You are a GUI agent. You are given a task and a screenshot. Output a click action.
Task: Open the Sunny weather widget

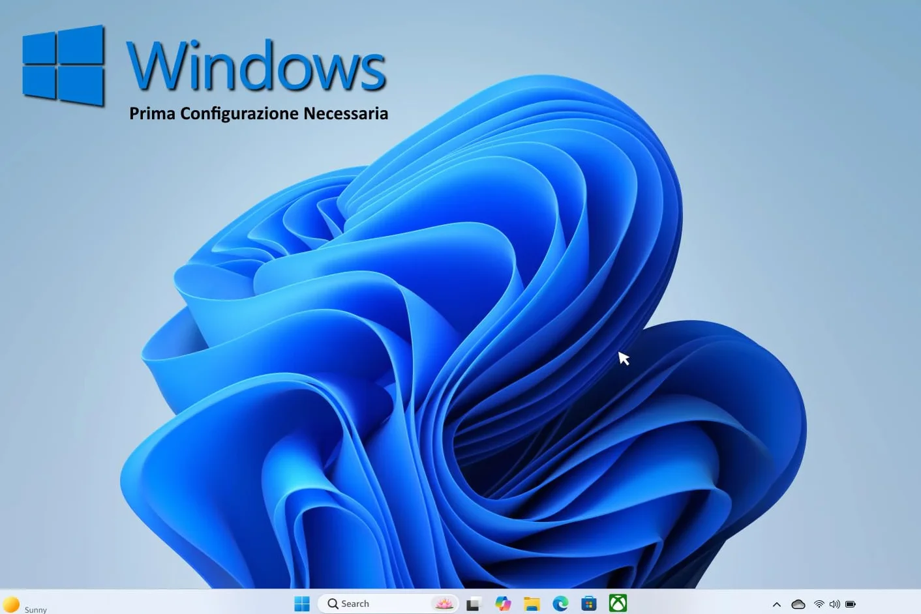point(25,606)
